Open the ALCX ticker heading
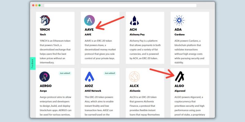Screen dimensions: 245x122 (x=134, y=86)
